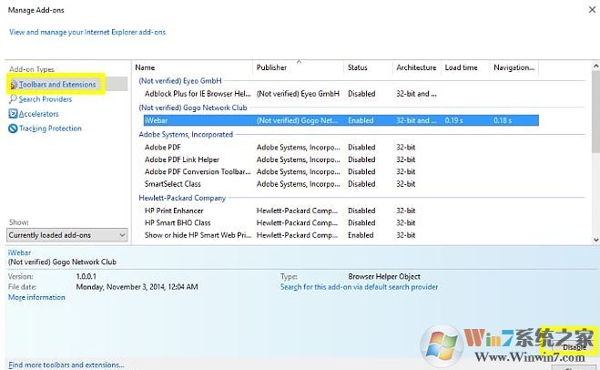Screen dimensions: 600x370
Task: Sort add-ons by Publisher column
Action: point(298,67)
